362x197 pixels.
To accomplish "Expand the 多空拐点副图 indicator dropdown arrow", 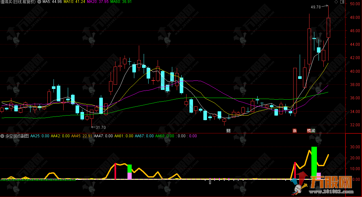I will click(x=2, y=136).
